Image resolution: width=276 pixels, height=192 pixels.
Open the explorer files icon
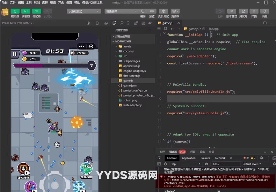pyautogui.click(x=114, y=23)
